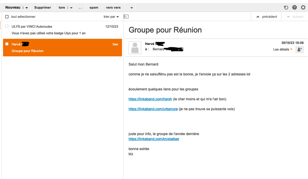Image resolution: width=308 pixels, height=179 pixels.
Task: Open help via the question mark icon
Action: 294,7
